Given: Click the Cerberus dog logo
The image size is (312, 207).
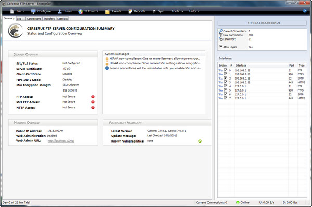Looking at the screenshot, I should (x=16, y=31).
